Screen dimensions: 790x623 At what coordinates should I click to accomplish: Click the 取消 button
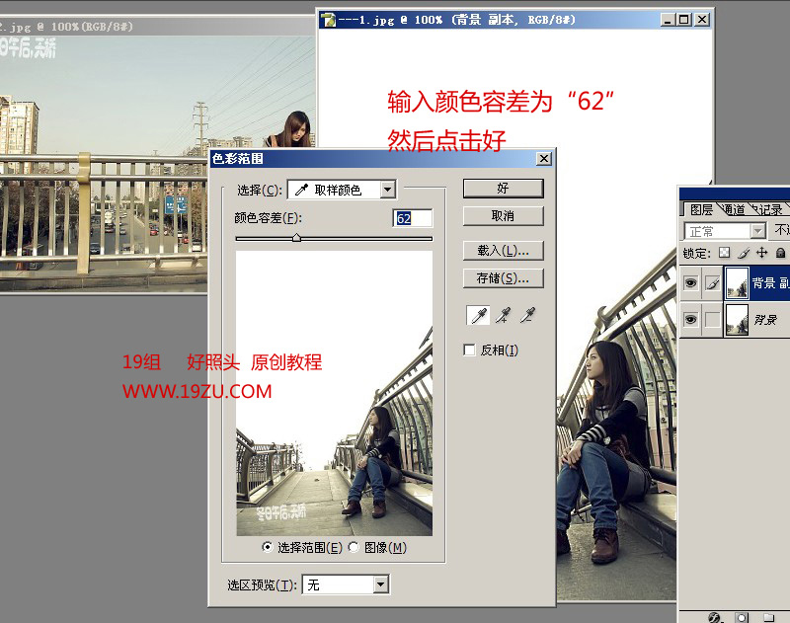coord(503,216)
